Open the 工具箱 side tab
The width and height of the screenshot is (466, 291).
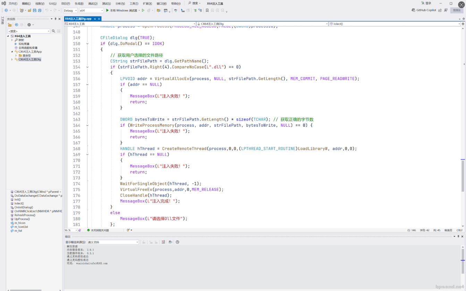click(x=2, y=21)
